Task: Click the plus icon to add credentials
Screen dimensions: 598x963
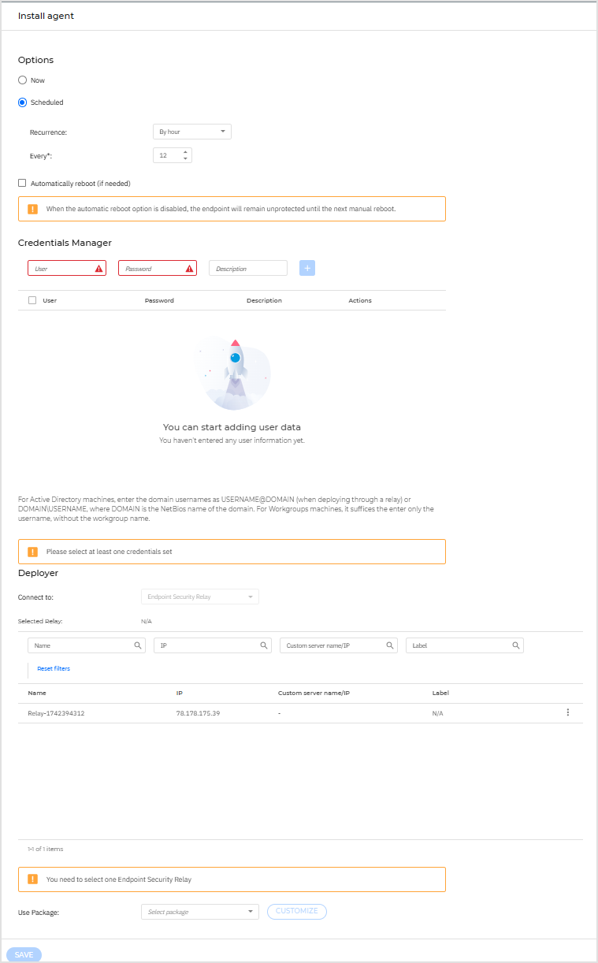Action: point(307,269)
